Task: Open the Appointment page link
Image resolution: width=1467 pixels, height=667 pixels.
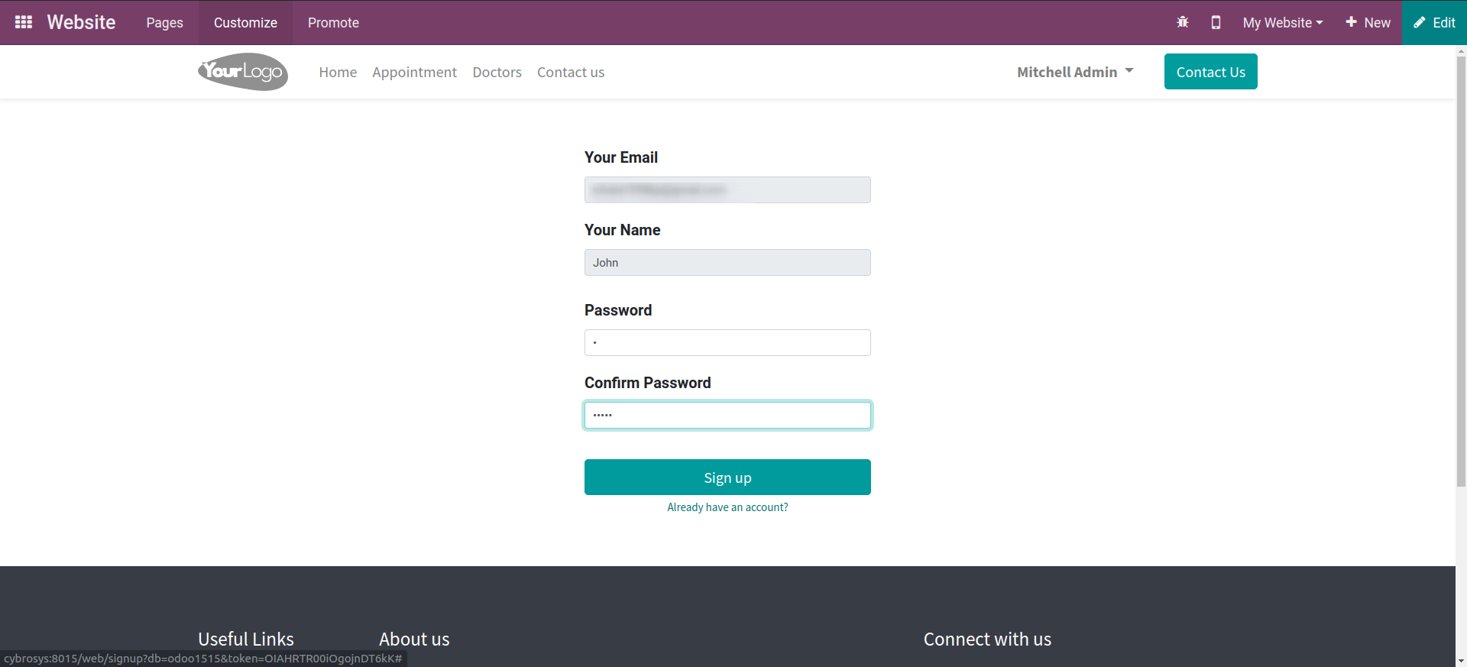Action: 414,72
